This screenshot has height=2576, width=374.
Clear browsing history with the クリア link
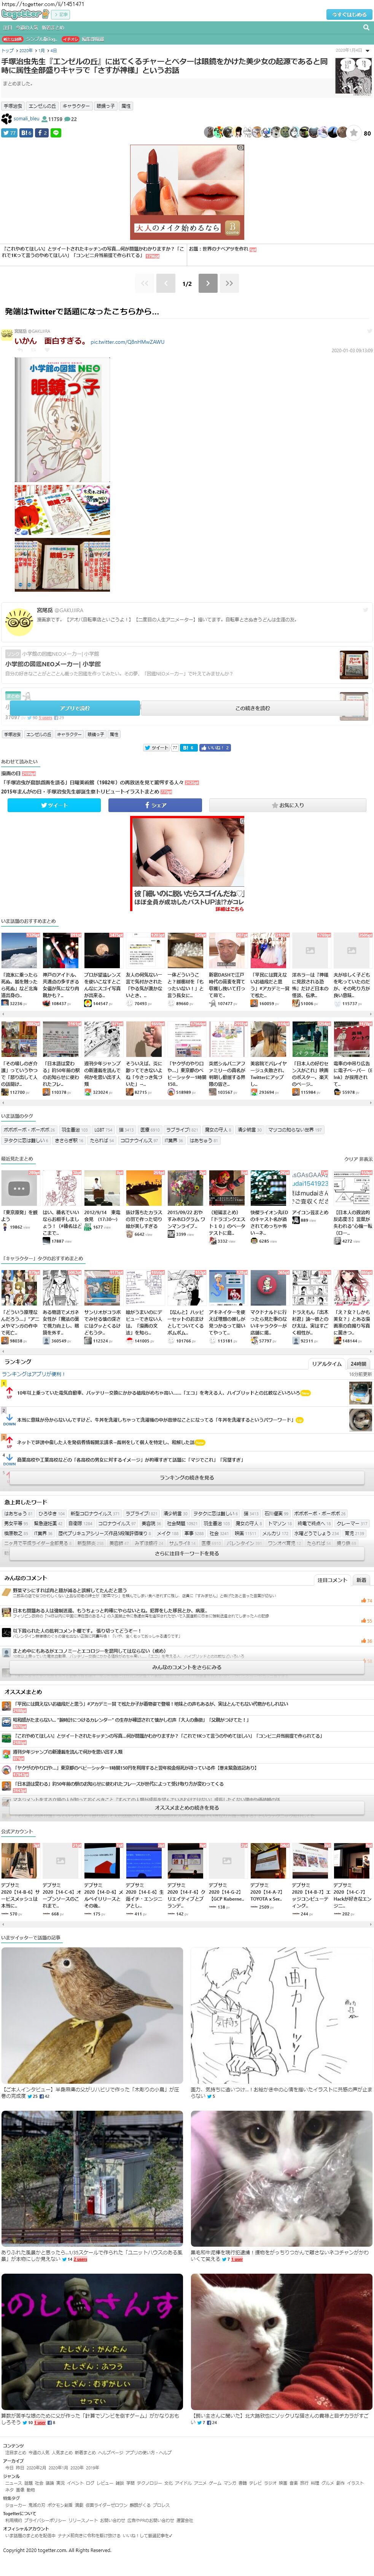tap(351, 1159)
